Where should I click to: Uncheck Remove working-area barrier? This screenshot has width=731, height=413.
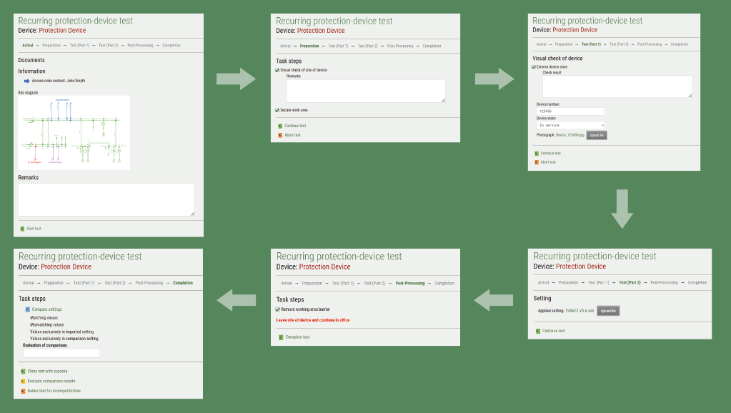279,309
